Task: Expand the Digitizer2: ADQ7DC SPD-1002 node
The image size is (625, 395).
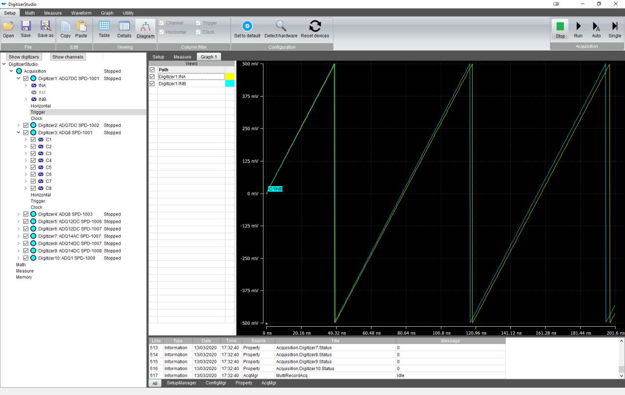Action: pyautogui.click(x=19, y=125)
